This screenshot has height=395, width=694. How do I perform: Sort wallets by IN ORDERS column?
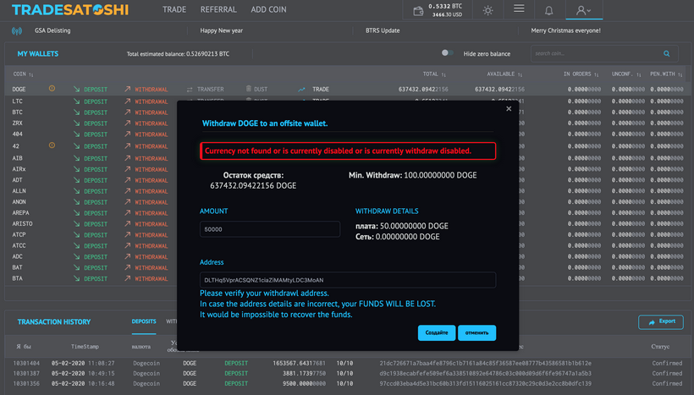click(581, 74)
